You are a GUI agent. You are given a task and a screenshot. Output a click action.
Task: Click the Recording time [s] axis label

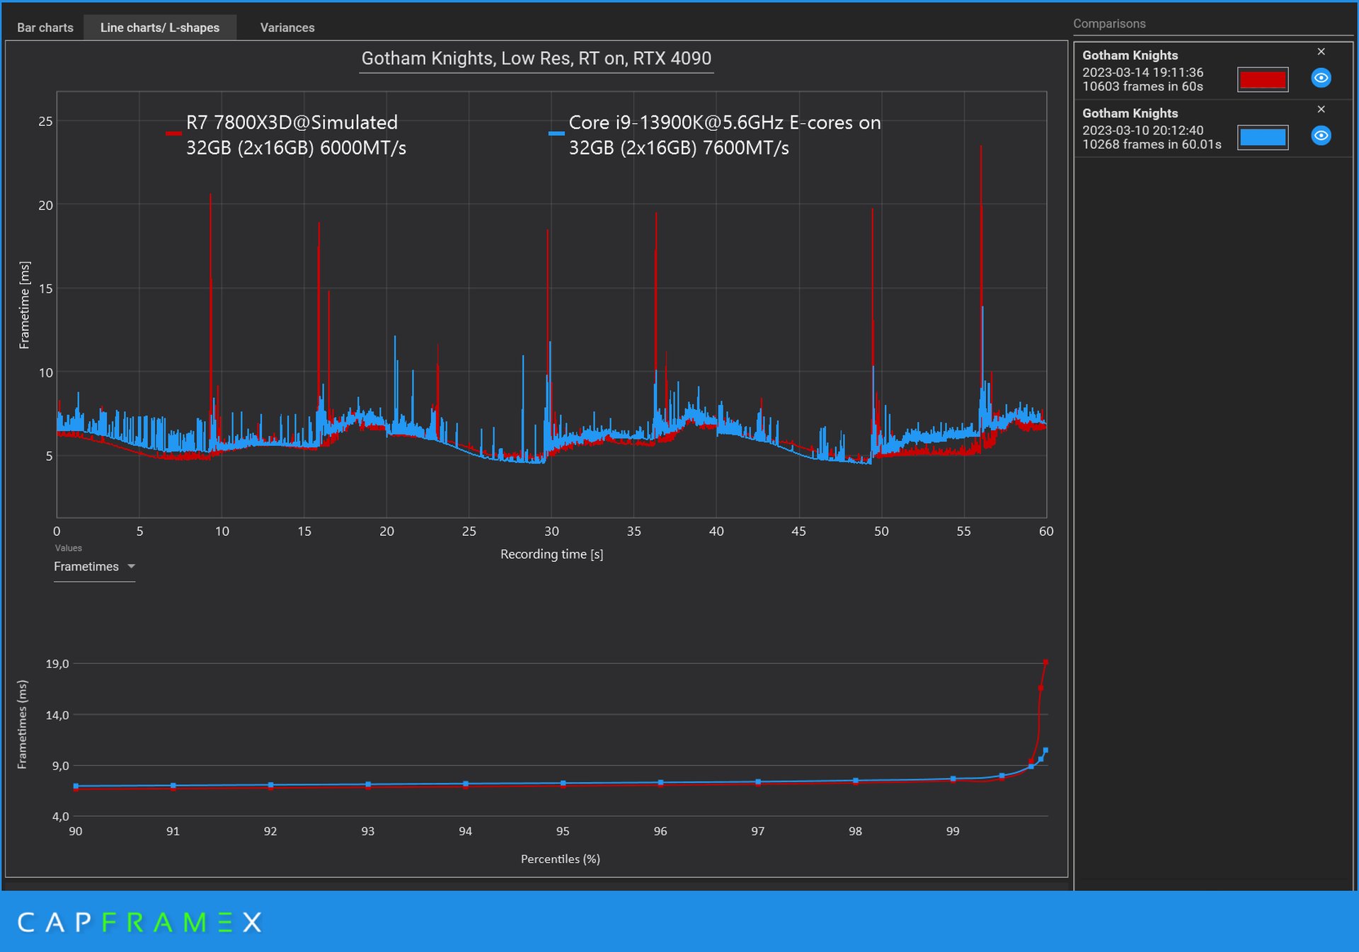click(x=551, y=554)
